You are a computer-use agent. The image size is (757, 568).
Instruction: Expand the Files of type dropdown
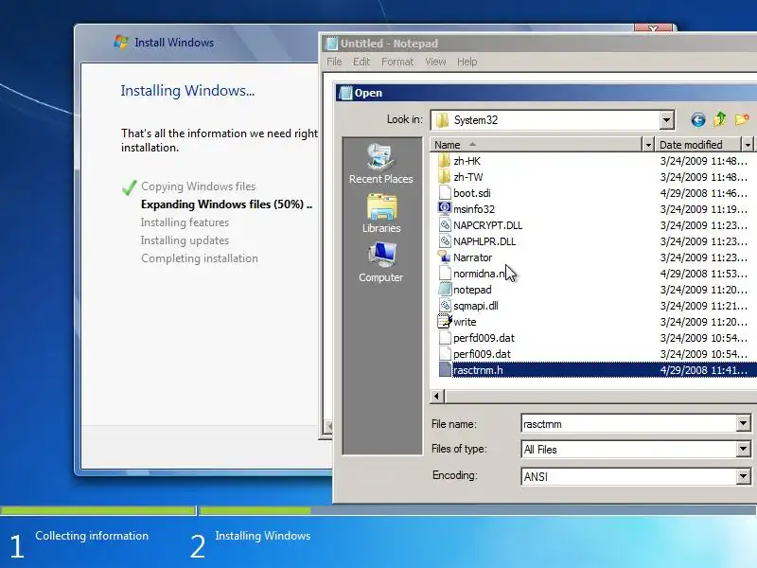[743, 449]
